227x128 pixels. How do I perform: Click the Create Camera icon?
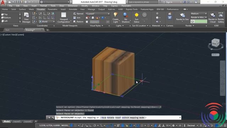pyautogui.click(x=170, y=14)
